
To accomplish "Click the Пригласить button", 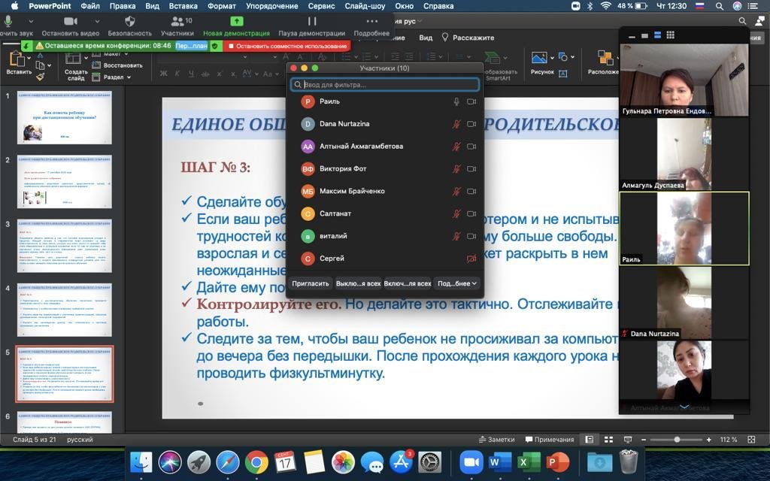I will tap(311, 283).
